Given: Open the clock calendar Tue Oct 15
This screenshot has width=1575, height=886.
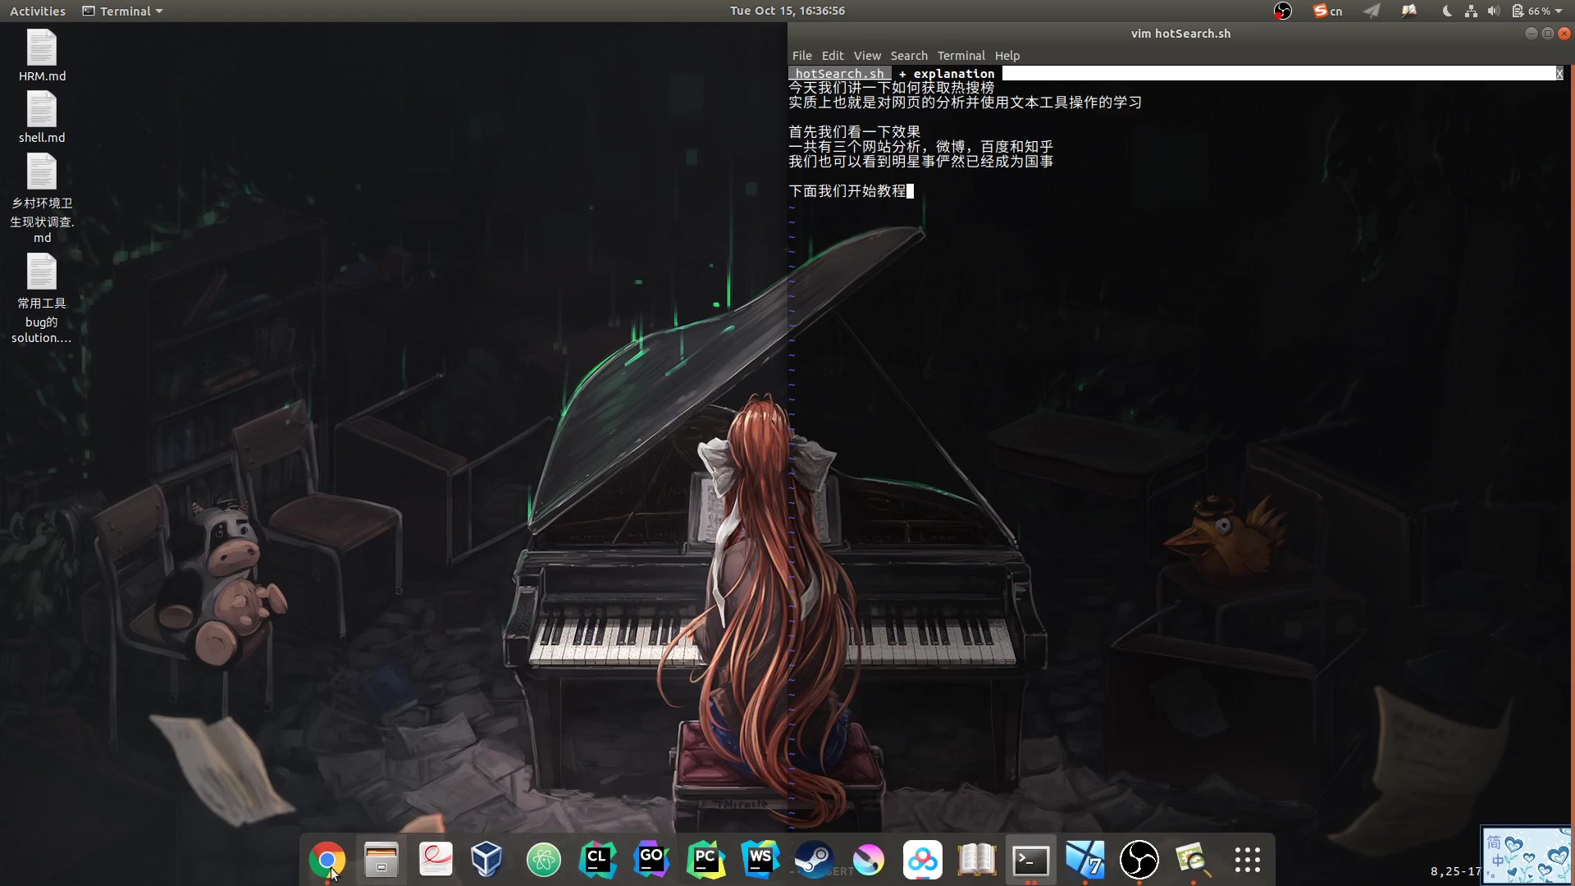Looking at the screenshot, I should 787,11.
